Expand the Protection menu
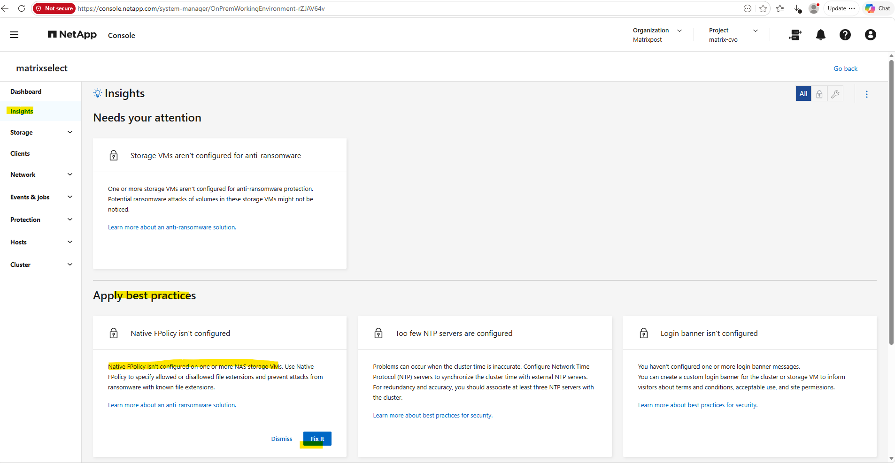 pyautogui.click(x=41, y=220)
